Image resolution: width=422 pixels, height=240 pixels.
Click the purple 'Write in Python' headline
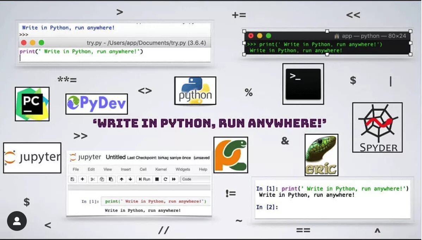tap(209, 124)
